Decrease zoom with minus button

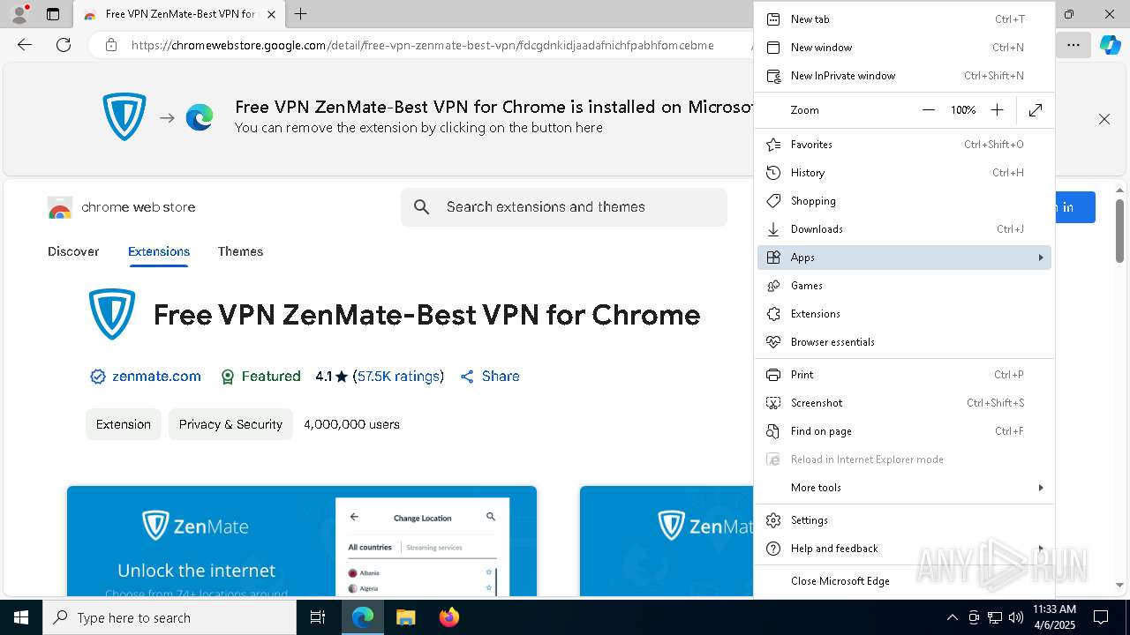(928, 110)
